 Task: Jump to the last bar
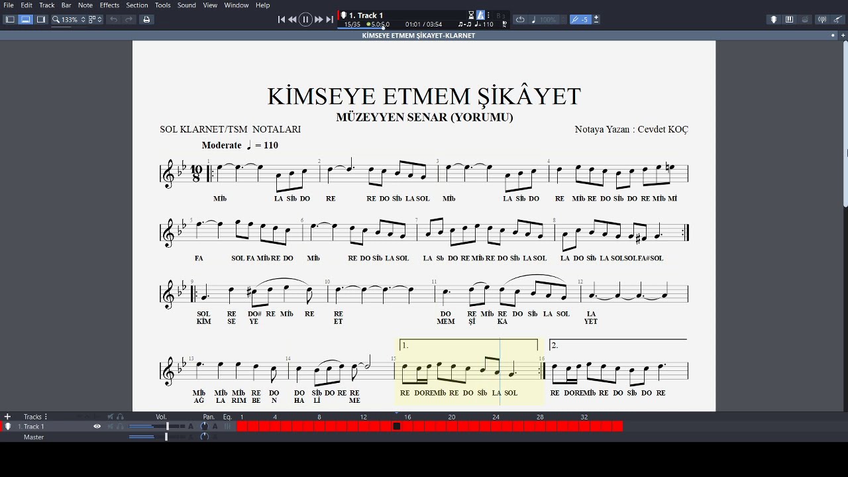329,20
